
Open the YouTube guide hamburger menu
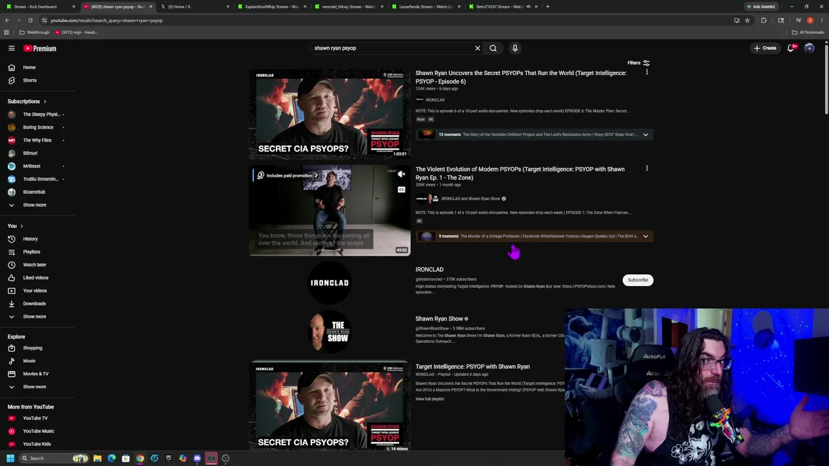click(x=12, y=48)
